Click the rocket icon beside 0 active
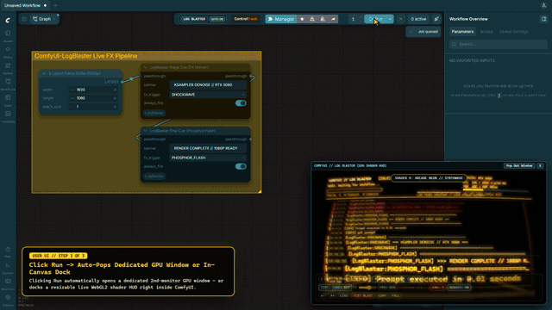This screenshot has width=552, height=310. 436,19
